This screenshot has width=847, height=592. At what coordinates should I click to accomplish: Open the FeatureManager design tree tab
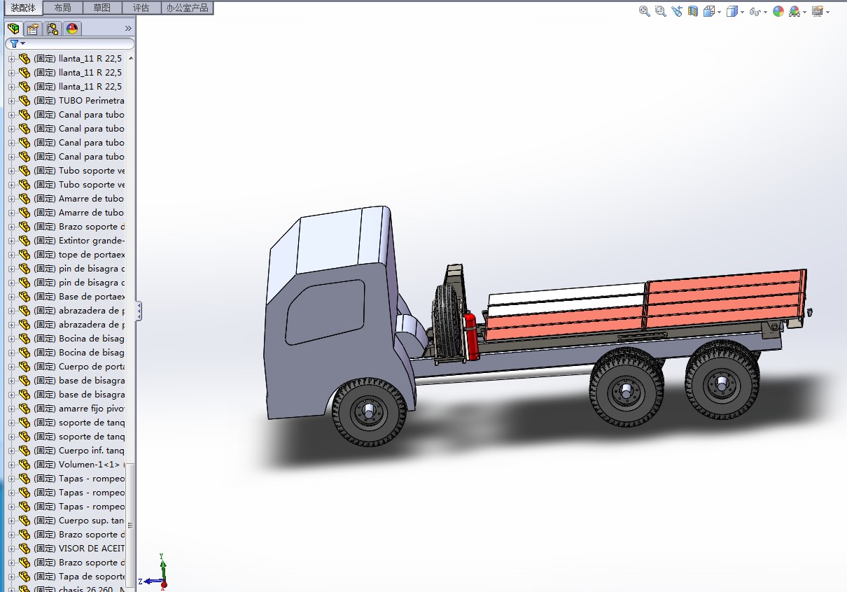tap(13, 29)
